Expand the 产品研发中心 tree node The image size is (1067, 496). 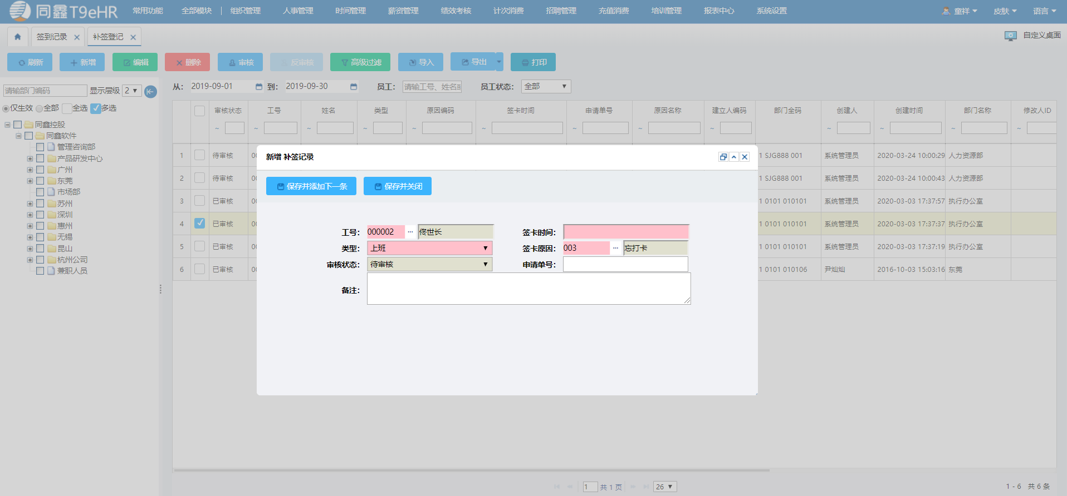pos(30,158)
